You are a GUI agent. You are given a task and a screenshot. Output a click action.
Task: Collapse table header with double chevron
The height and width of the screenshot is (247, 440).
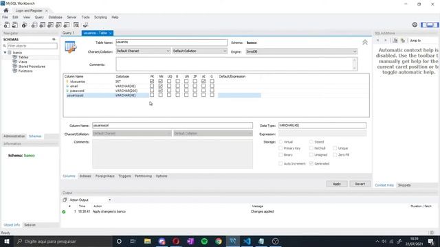(365, 43)
